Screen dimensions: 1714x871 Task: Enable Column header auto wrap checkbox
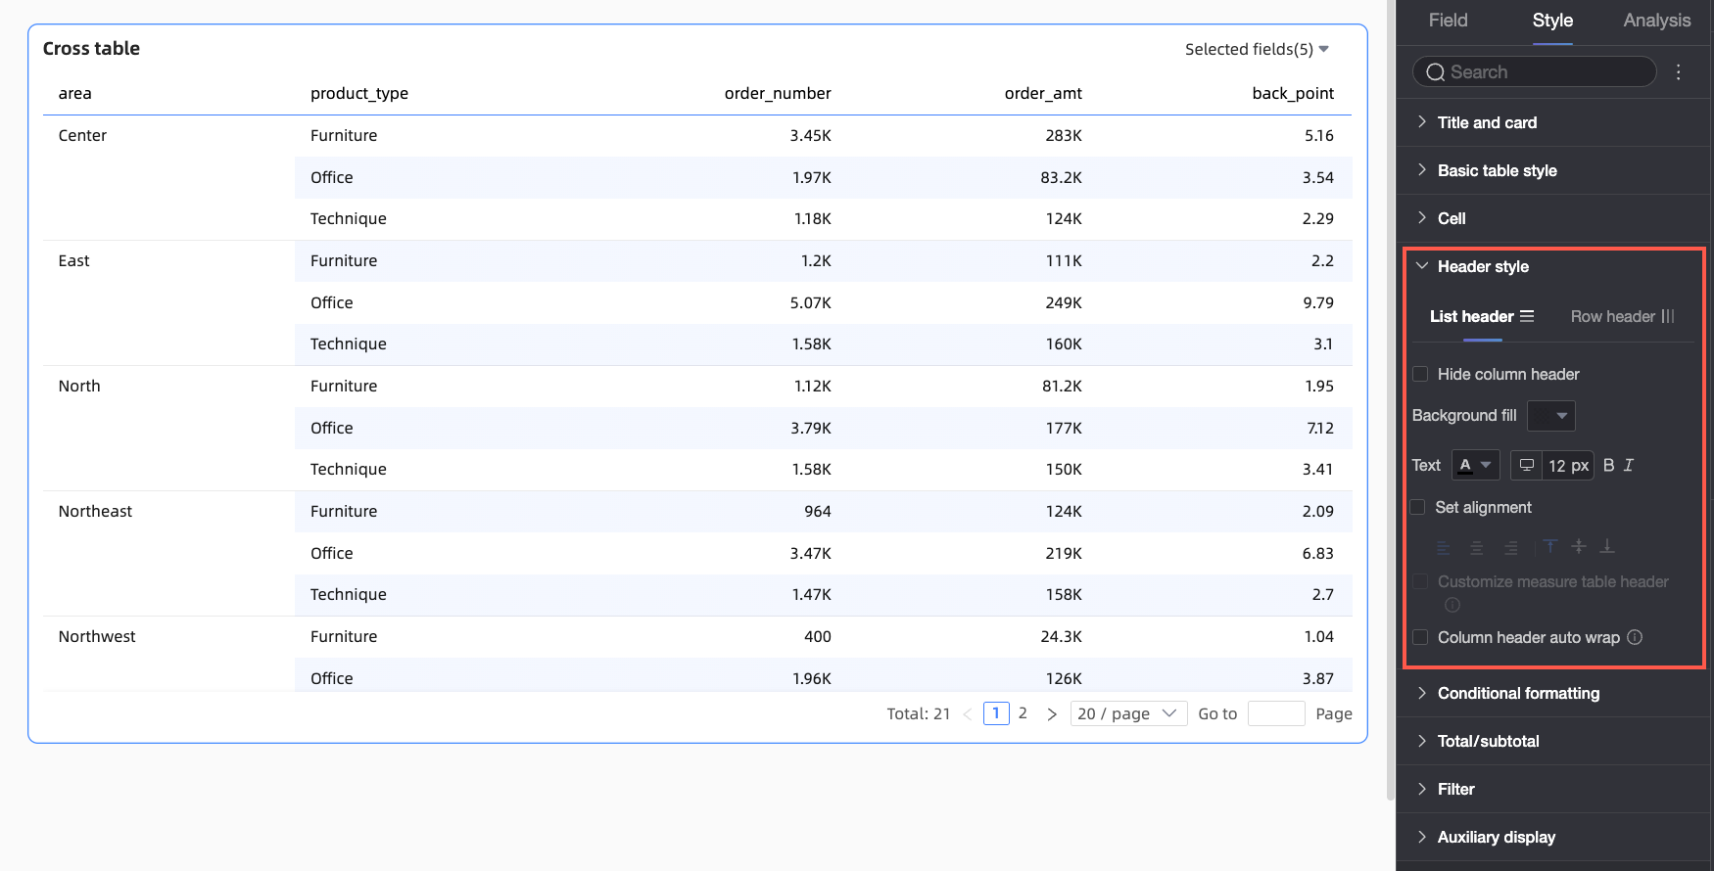click(1420, 637)
